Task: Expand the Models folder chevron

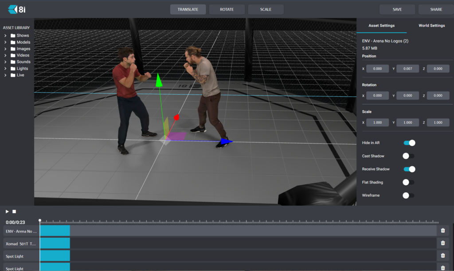Action: click(x=5, y=42)
